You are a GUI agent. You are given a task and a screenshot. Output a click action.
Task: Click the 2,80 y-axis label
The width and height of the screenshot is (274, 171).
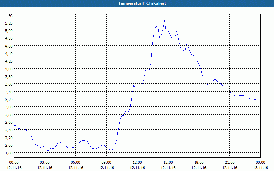(9, 115)
